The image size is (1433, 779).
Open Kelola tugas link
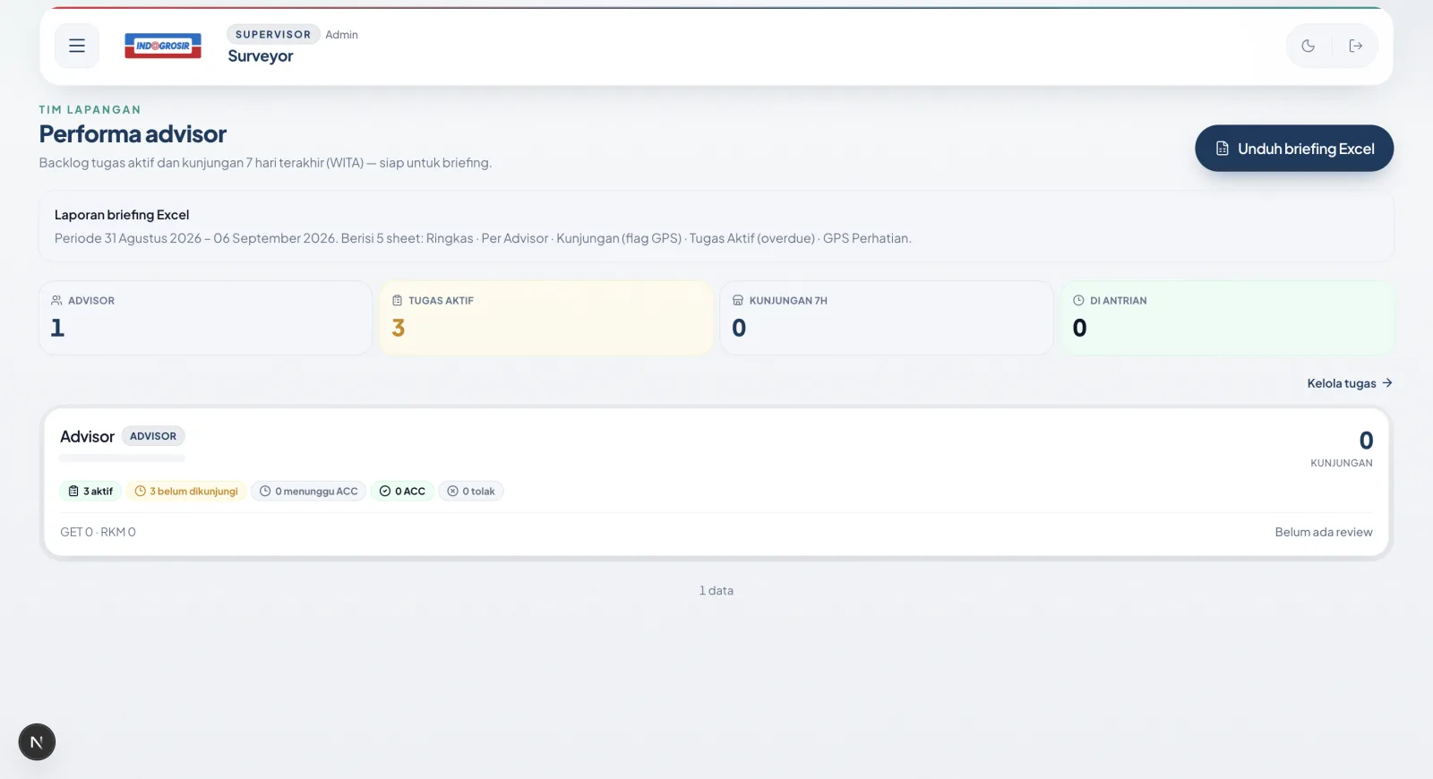[x=1350, y=383]
